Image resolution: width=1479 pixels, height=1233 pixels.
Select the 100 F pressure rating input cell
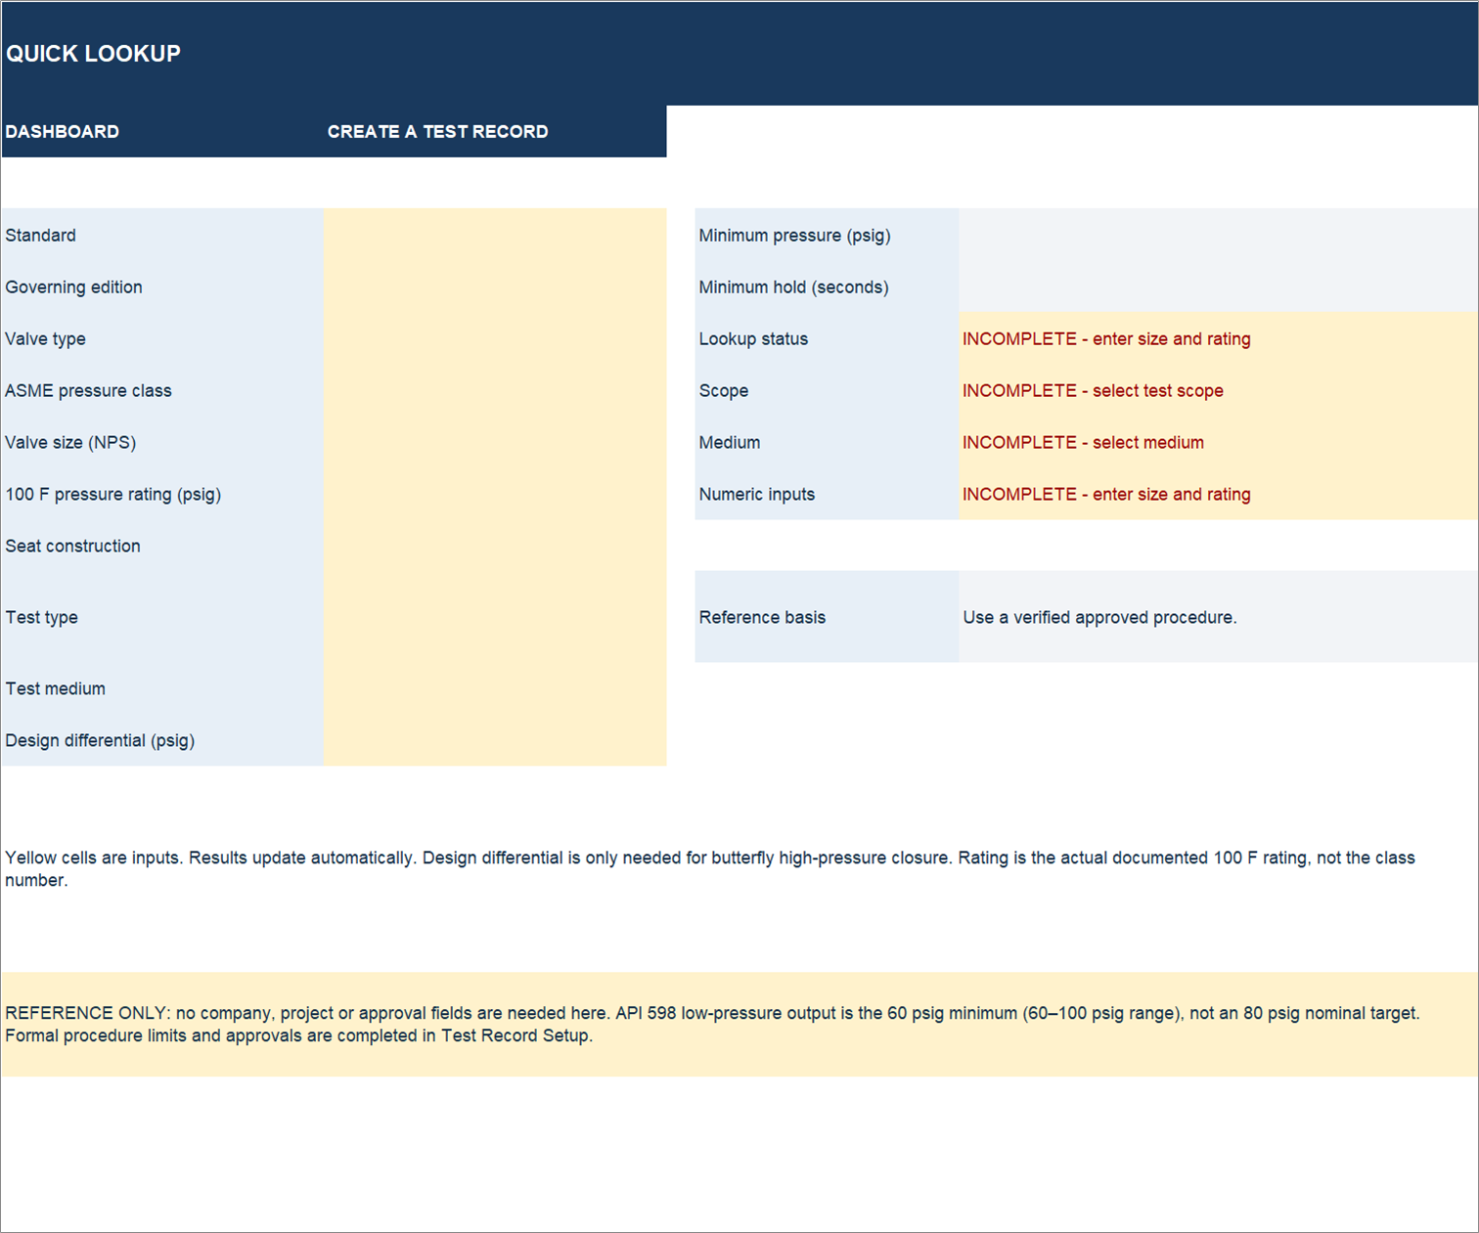point(495,494)
